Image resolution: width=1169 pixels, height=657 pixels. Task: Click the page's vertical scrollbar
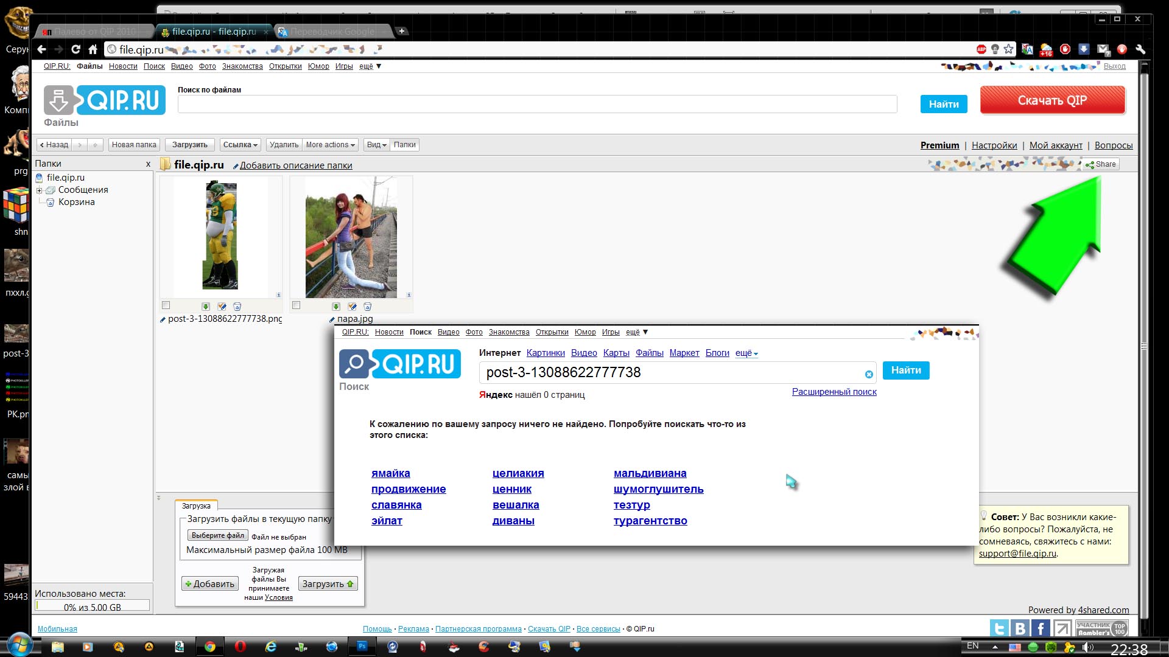point(1143,346)
